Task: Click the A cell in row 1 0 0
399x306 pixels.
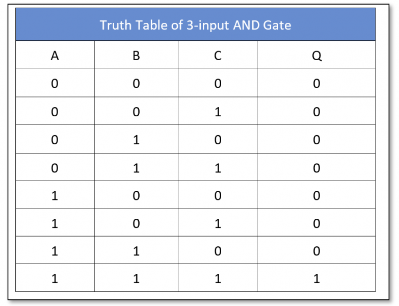Action: 55,195
